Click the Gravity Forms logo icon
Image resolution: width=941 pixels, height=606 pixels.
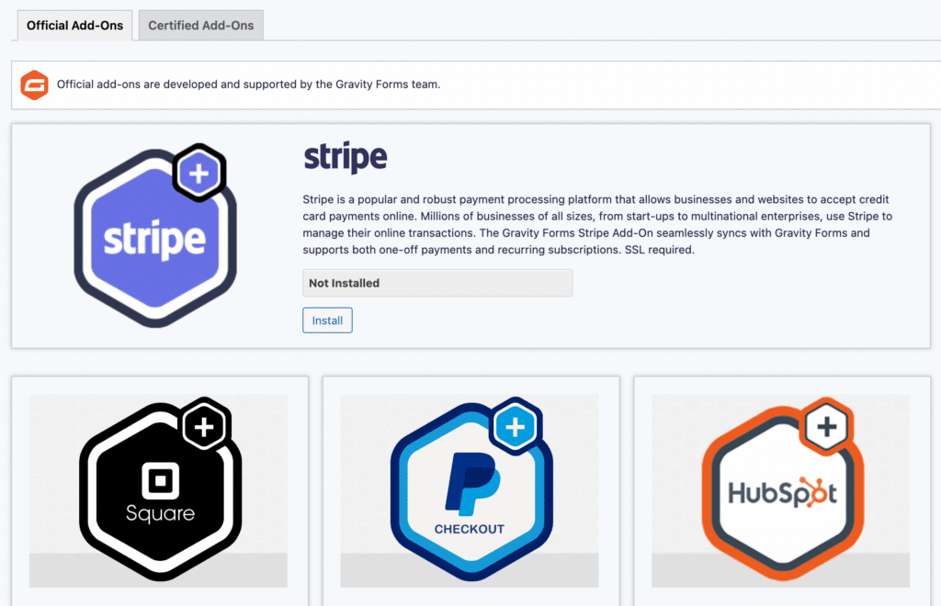point(34,84)
